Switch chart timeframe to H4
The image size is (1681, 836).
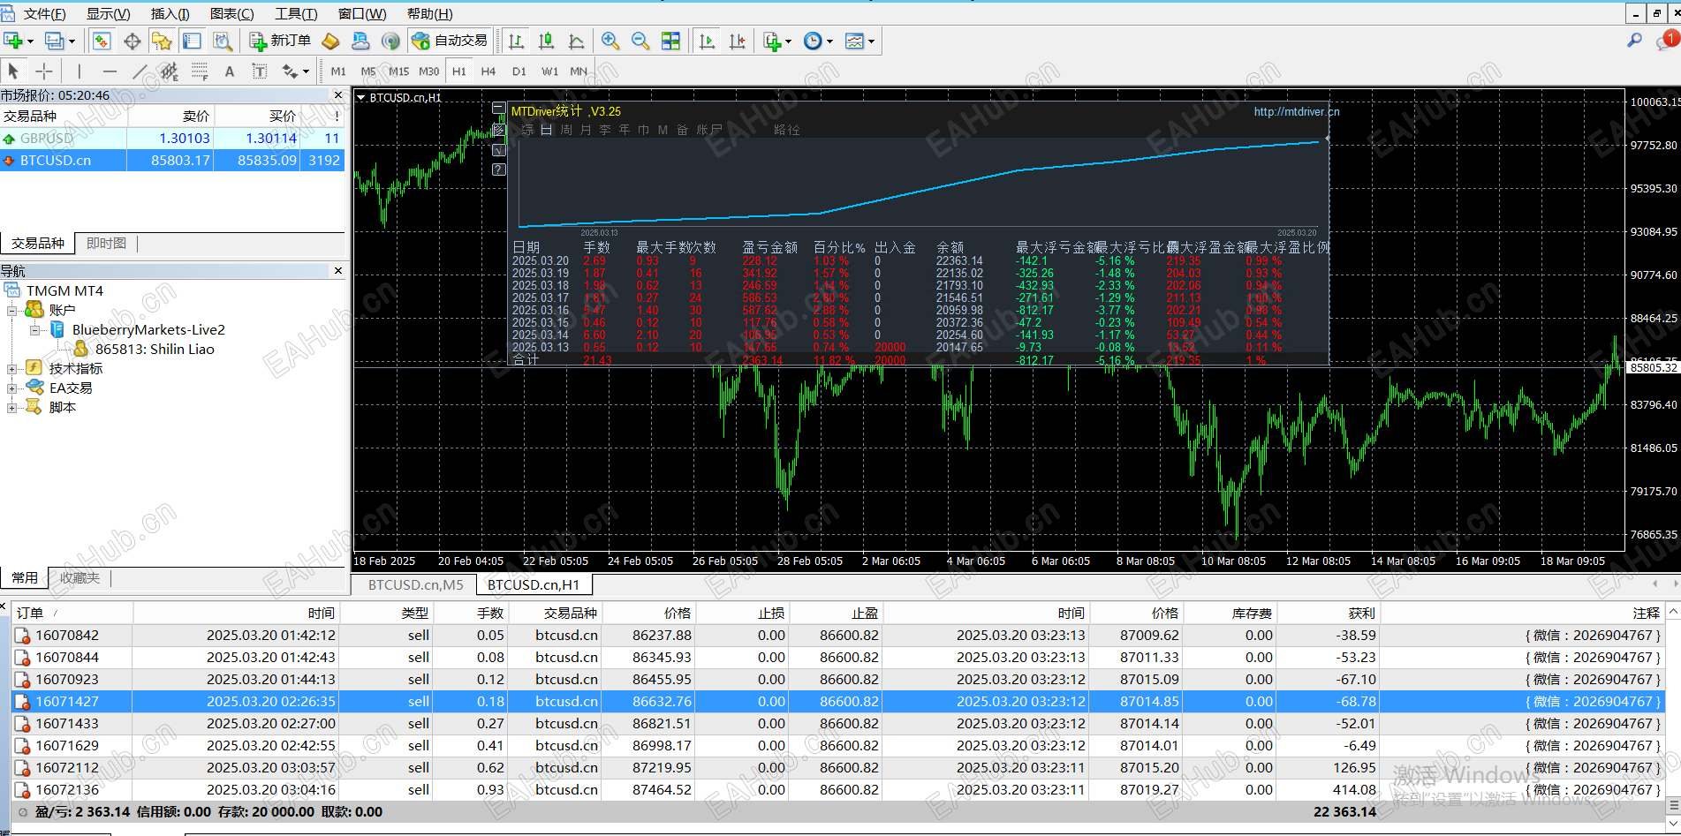click(488, 72)
